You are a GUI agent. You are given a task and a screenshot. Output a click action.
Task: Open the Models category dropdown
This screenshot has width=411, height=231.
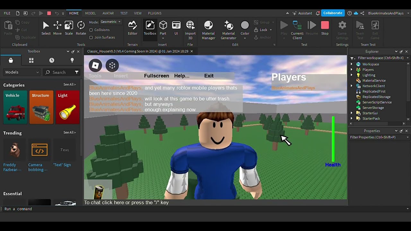22,72
